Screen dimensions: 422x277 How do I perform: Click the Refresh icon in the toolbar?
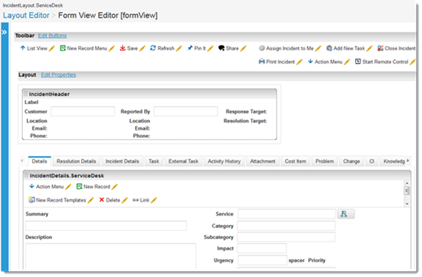(153, 49)
